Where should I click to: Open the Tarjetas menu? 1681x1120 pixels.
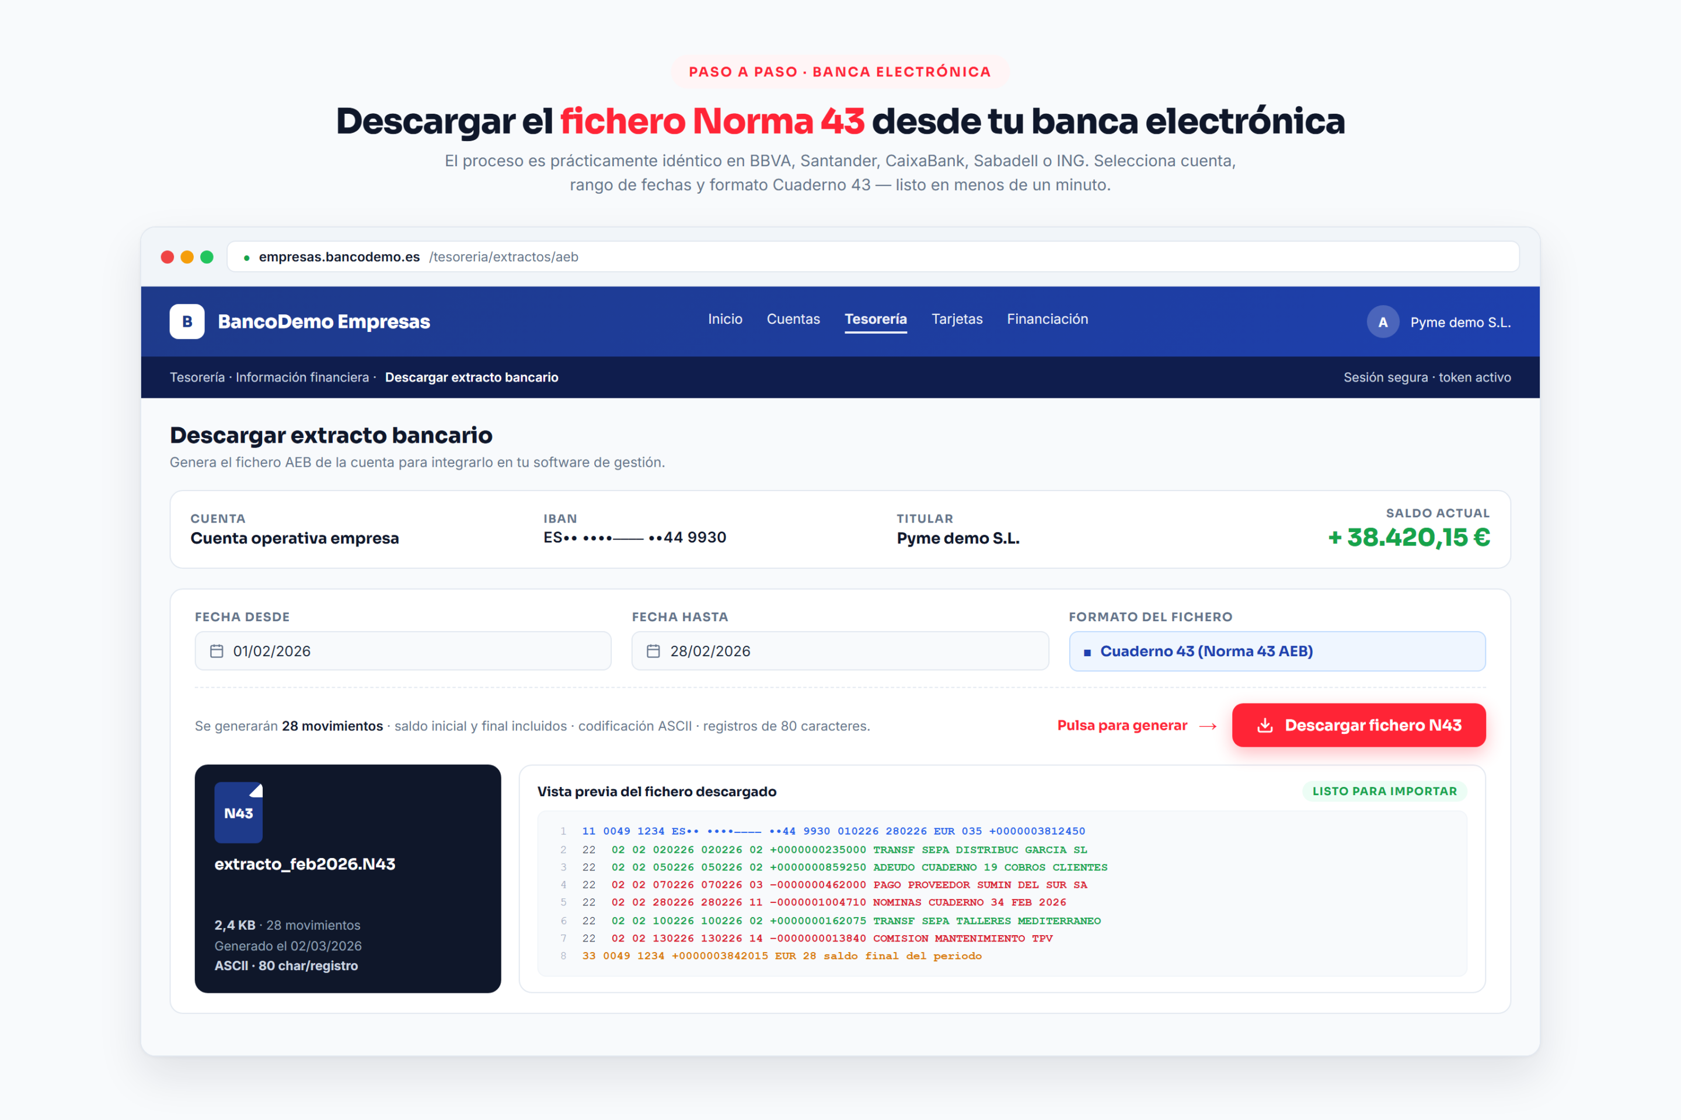(x=957, y=319)
